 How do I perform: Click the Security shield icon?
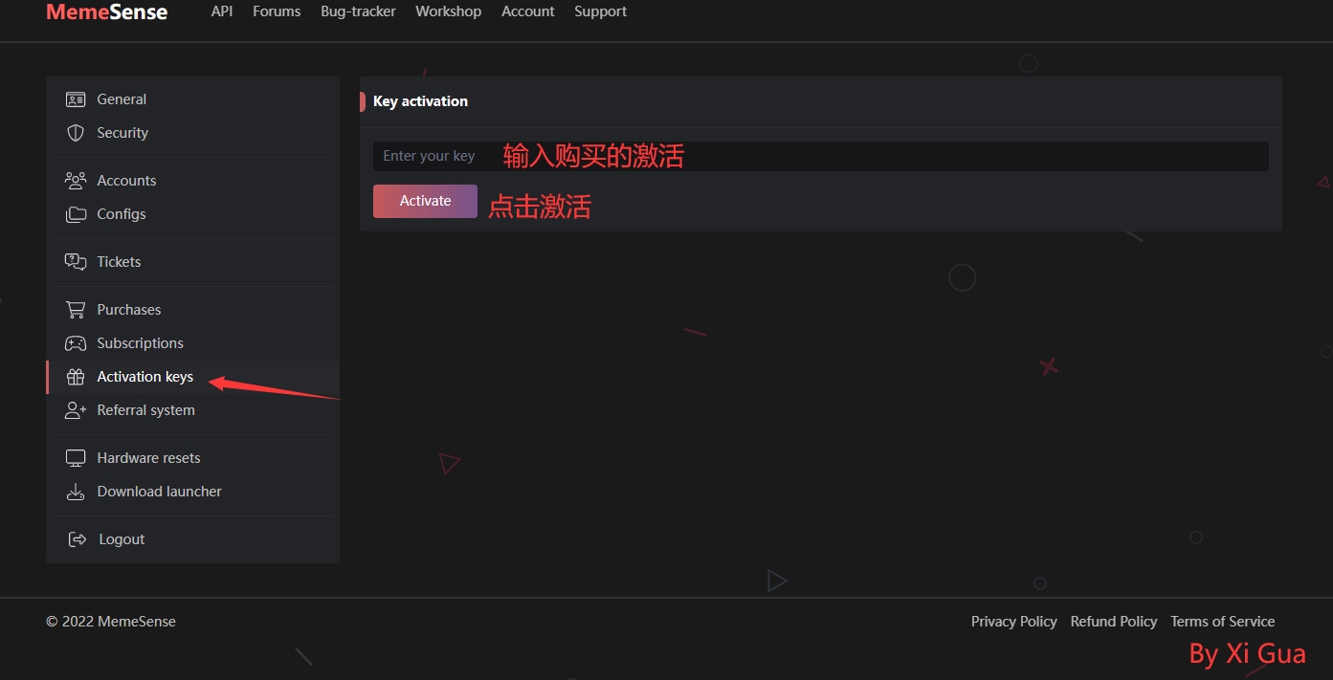[x=76, y=133]
